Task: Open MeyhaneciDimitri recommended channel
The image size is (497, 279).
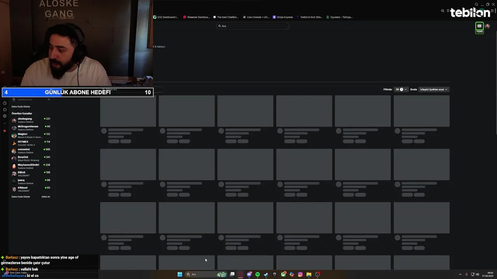Action: click(31, 166)
